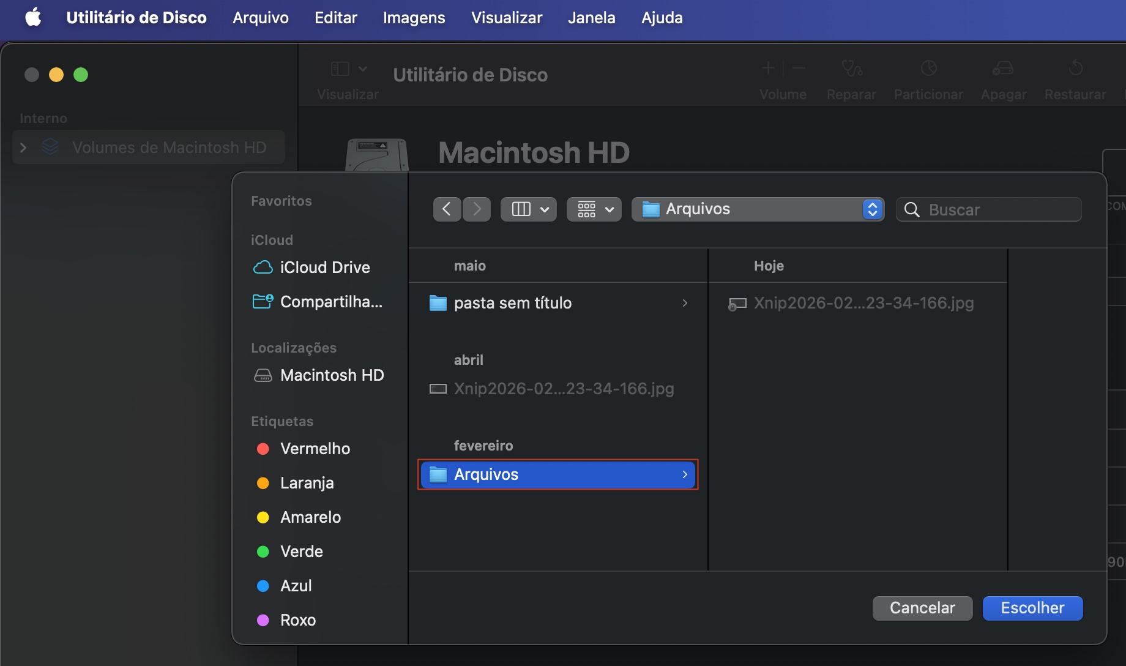This screenshot has width=1126, height=666.
Task: Select the Compartilha... shared folder
Action: (x=318, y=302)
